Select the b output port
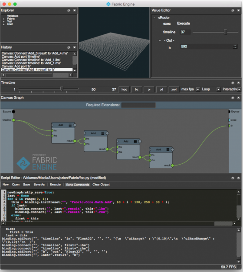The width and height of the screenshot is (243, 272). coord(229,126)
